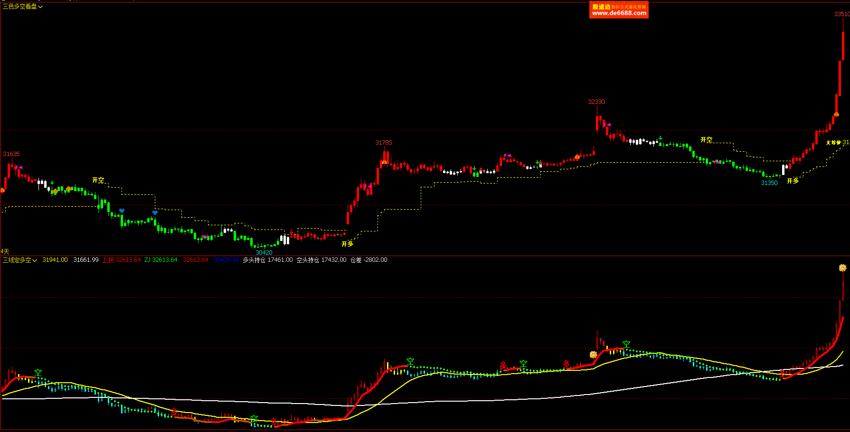Click the 4天 period label

[x=5, y=251]
